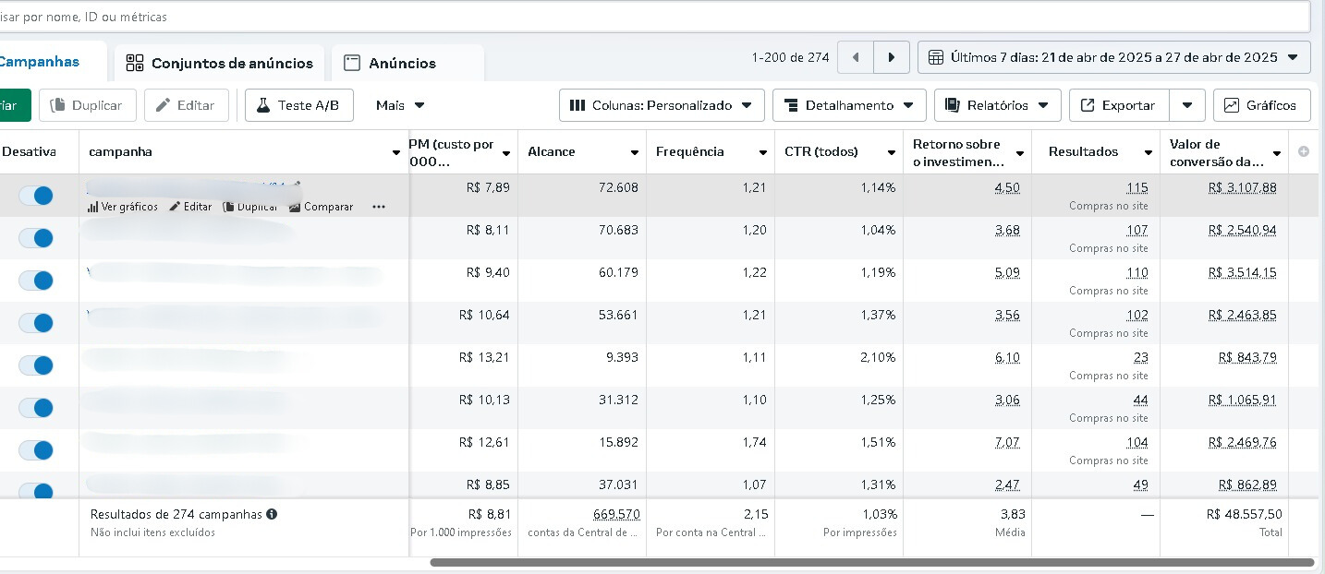1325x574 pixels.
Task: Open the Mais dropdown menu
Action: pyautogui.click(x=400, y=105)
